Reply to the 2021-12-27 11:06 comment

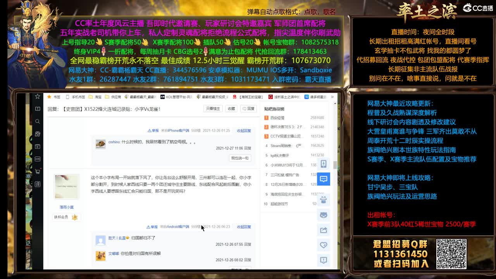pos(248,148)
